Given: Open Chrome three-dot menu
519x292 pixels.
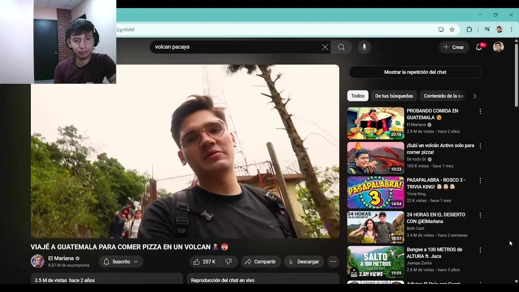Looking at the screenshot, I should point(511,30).
